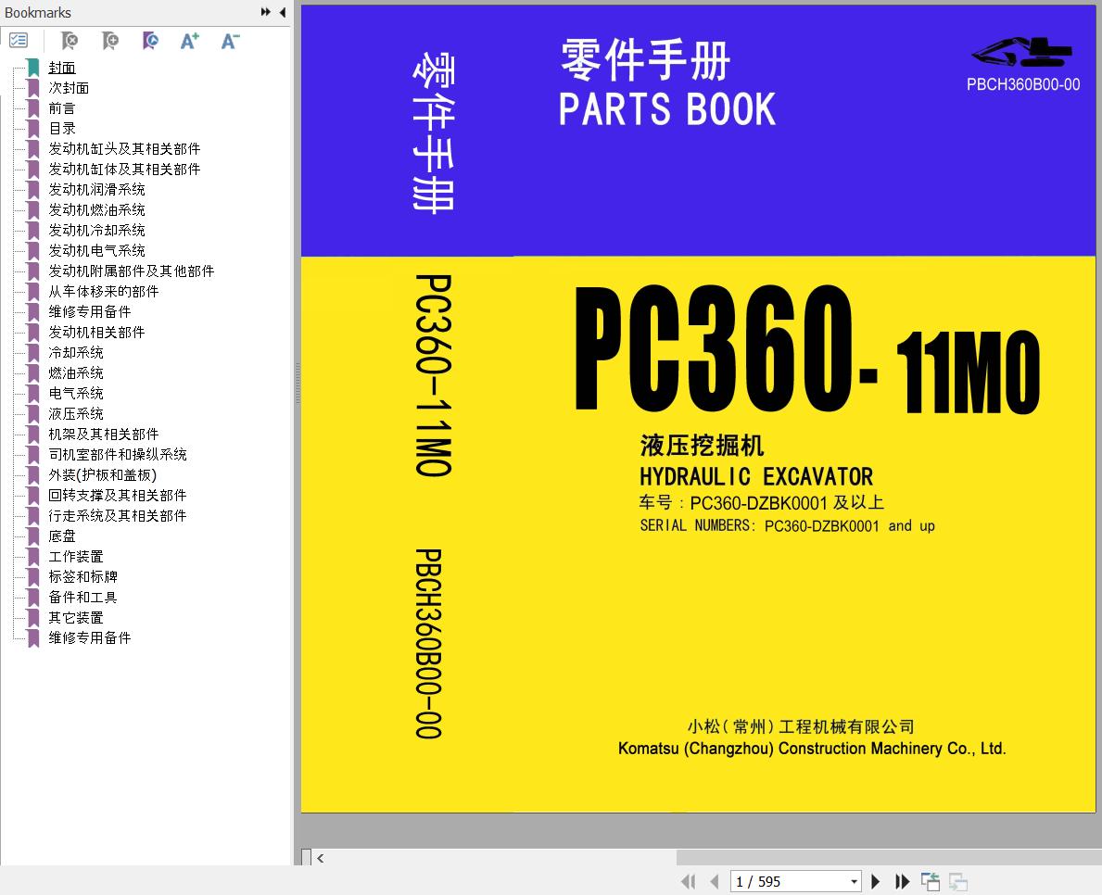1102x895 pixels.
Task: Click the previous view icon
Action: coord(931,881)
